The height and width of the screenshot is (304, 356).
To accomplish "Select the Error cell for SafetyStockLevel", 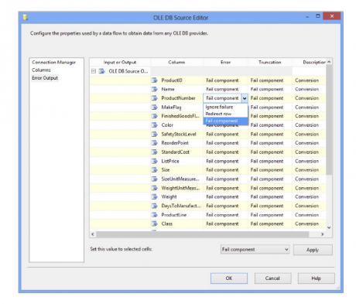I will coord(225,134).
